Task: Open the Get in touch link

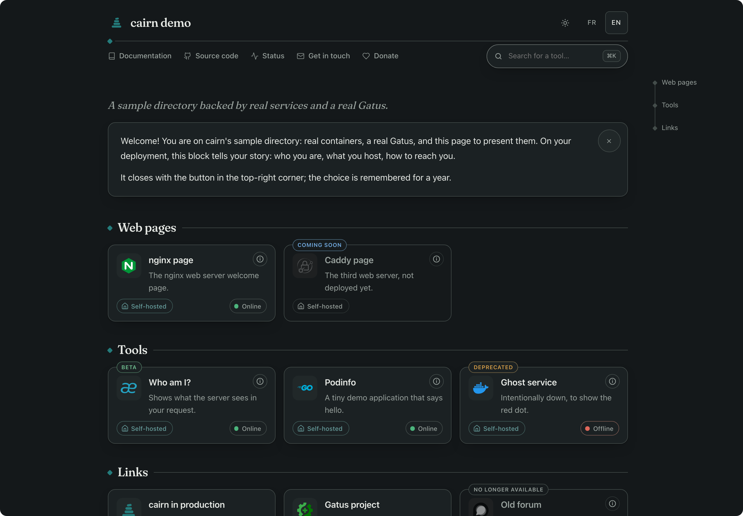Action: click(323, 56)
